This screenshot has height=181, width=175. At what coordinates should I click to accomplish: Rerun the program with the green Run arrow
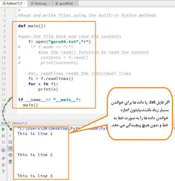pos(3,129)
